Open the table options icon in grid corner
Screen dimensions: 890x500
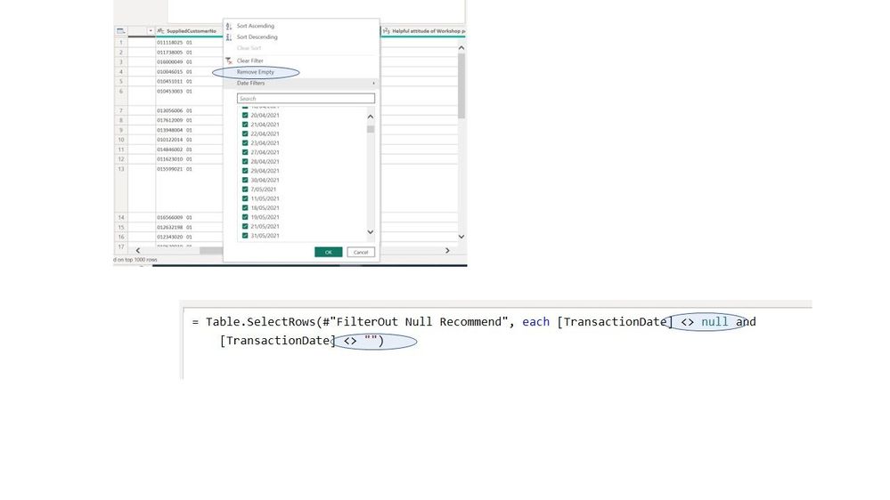click(121, 31)
